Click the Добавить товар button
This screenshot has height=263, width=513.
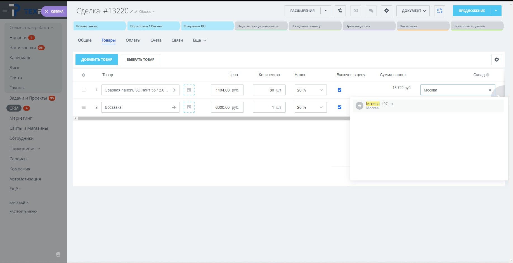point(97,60)
